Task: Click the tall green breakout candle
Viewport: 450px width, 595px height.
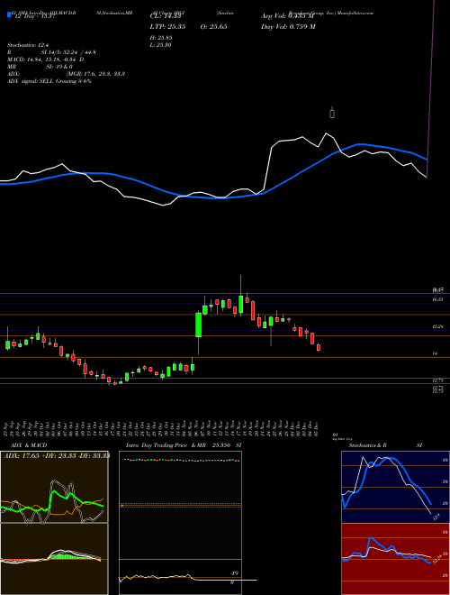Action: (x=199, y=325)
